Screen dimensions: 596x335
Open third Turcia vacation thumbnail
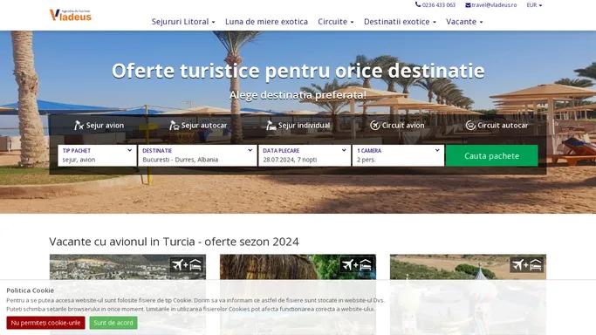[468, 294]
